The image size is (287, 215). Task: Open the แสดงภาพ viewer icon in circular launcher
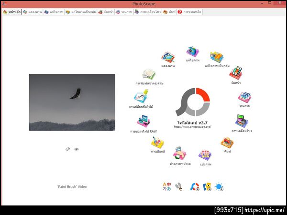tap(168, 57)
